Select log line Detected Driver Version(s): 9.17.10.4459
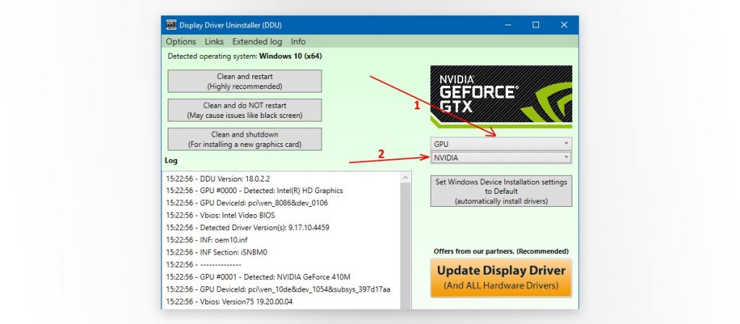Viewport: 740px width, 324px height. [x=247, y=228]
